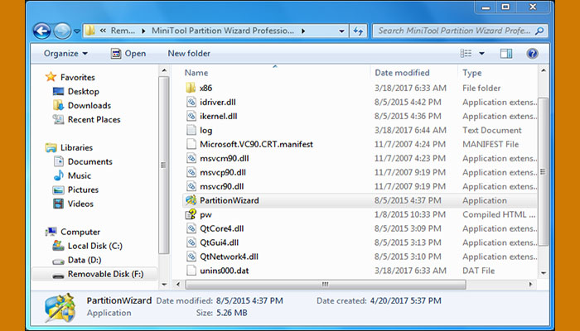The width and height of the screenshot is (580, 331).
Task: Click the Open toolbar button
Action: click(128, 54)
